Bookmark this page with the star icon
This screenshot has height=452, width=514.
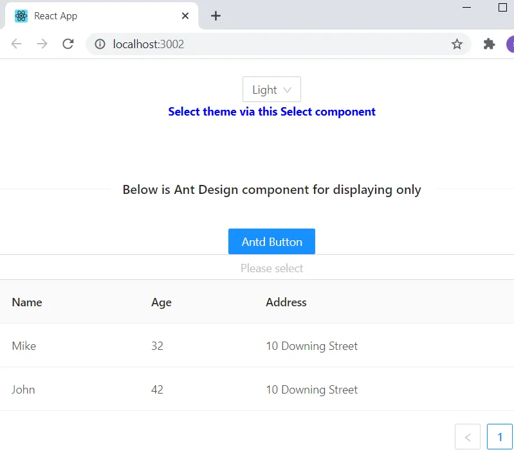457,44
